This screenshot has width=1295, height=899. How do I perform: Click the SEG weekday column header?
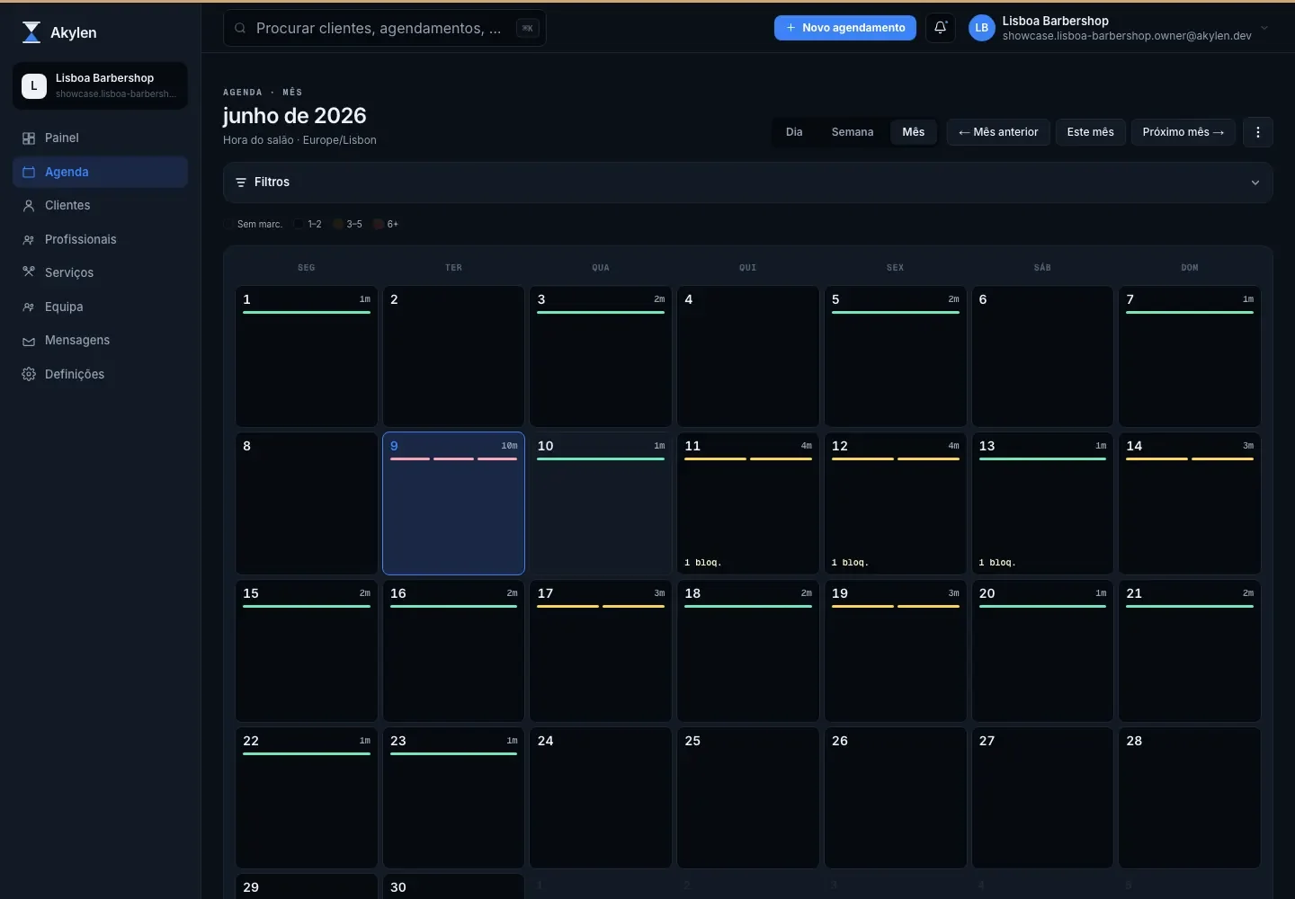(x=307, y=268)
